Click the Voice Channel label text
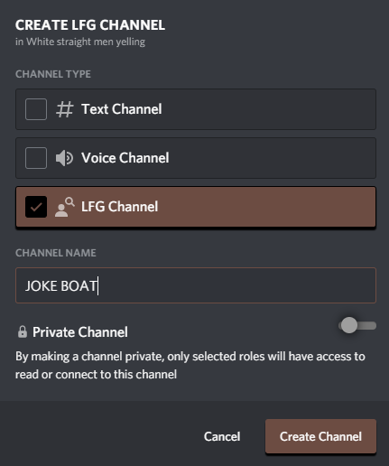 pos(125,158)
